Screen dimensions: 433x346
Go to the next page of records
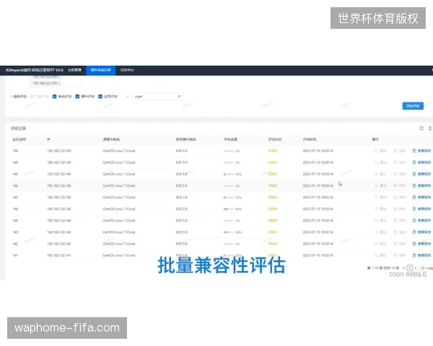(x=416, y=268)
